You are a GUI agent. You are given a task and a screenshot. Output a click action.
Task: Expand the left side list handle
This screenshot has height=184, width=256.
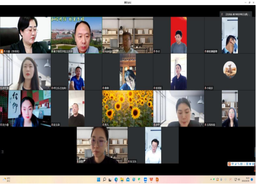click(2, 152)
